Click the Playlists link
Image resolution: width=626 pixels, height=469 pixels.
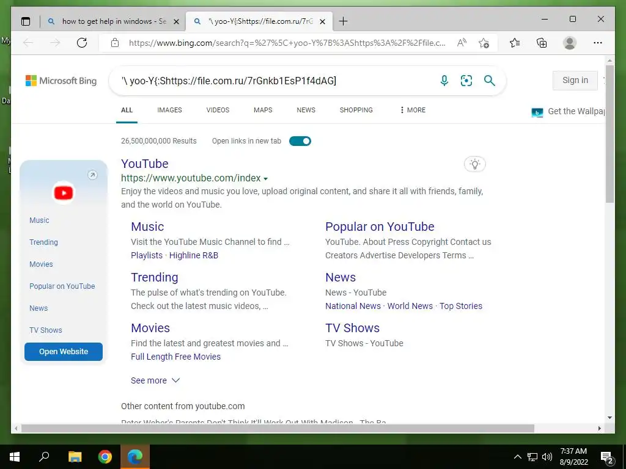tap(147, 256)
